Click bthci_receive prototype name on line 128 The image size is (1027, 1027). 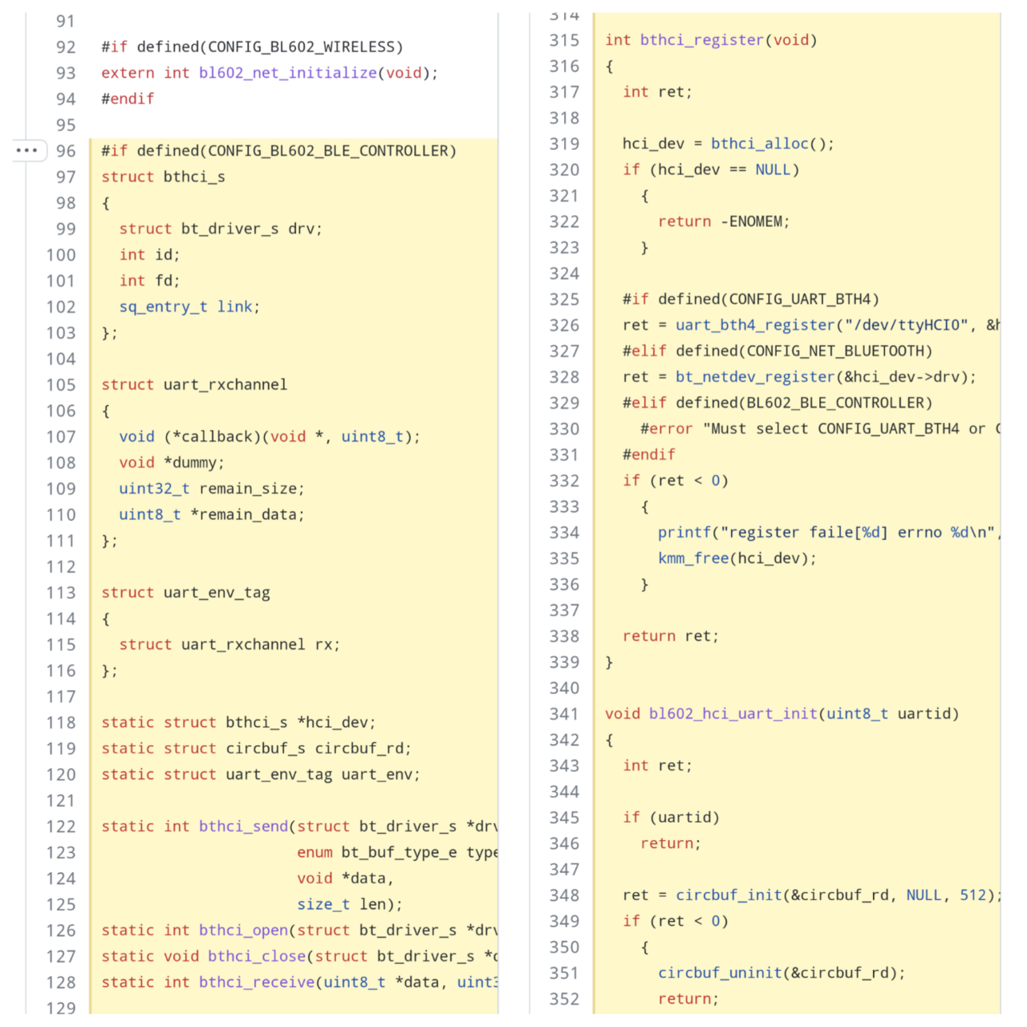[257, 982]
